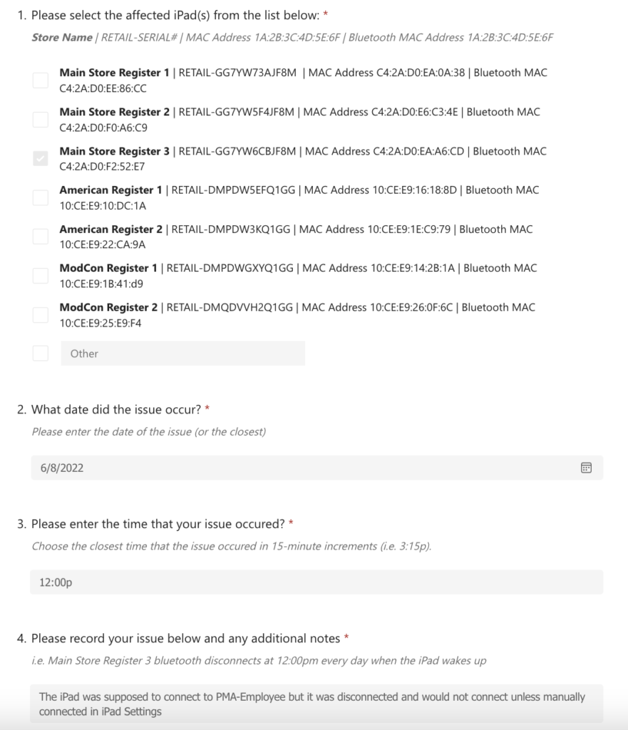Click the Other text input field

(182, 354)
